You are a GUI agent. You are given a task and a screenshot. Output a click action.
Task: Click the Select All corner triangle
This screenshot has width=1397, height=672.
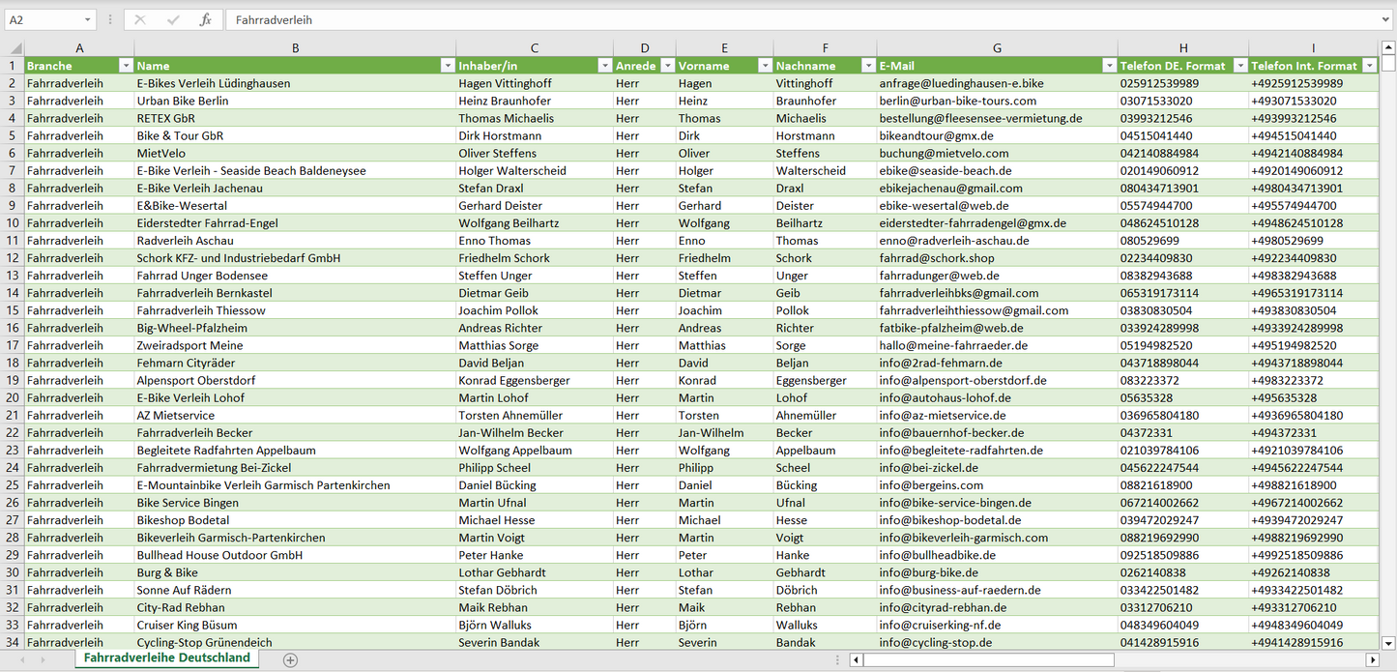pos(15,48)
